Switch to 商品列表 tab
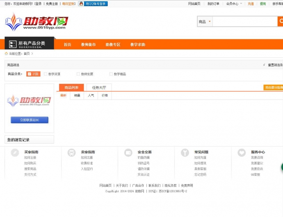This screenshot has height=217, width=283. tap(71, 88)
